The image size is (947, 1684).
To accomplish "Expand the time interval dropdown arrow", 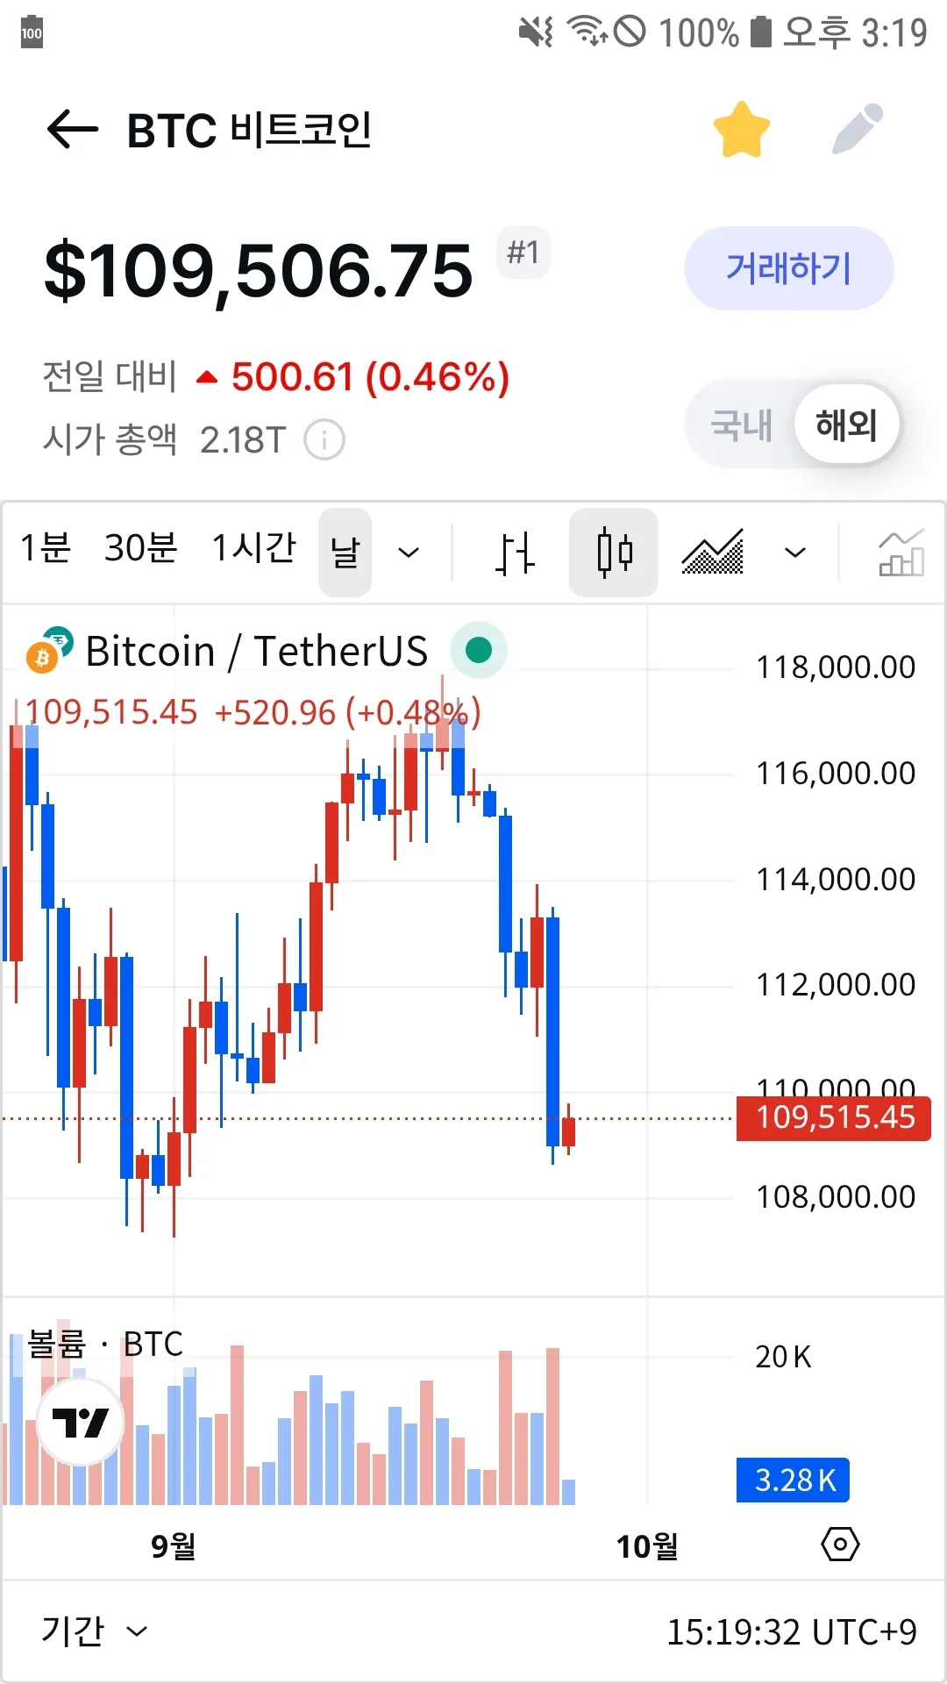I will coord(409,553).
